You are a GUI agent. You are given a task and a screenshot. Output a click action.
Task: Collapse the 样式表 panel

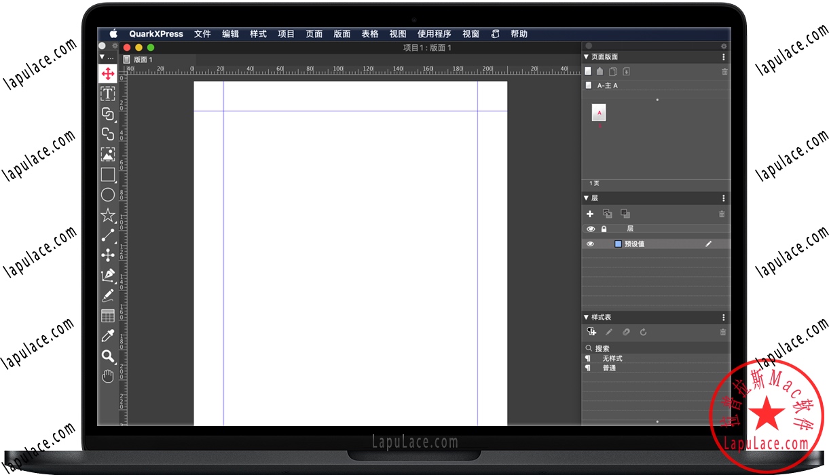point(585,317)
